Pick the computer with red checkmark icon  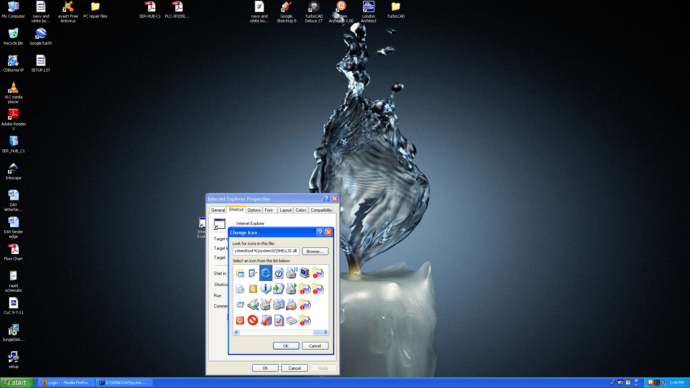[266, 320]
